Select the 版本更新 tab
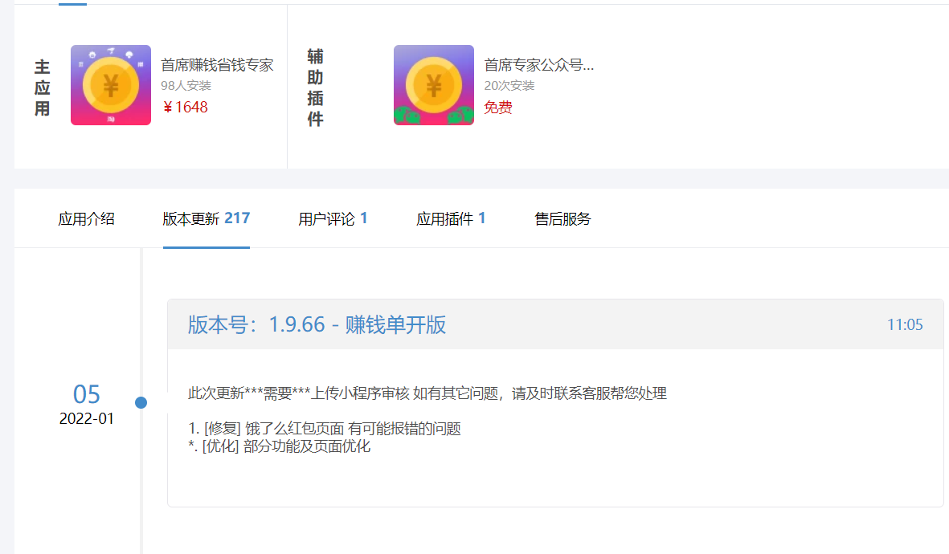Viewport: 949px width, 554px height. click(x=206, y=219)
